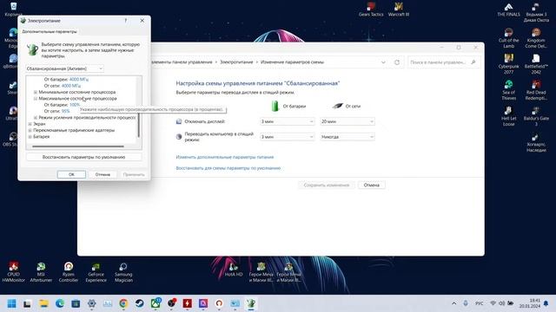Select Hell Let Loose desktop icon
Viewport: 556px width, 312px height.
tap(508, 116)
